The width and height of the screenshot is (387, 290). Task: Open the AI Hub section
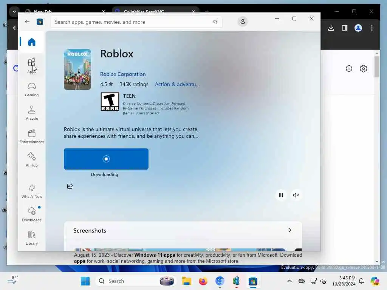tap(32, 160)
